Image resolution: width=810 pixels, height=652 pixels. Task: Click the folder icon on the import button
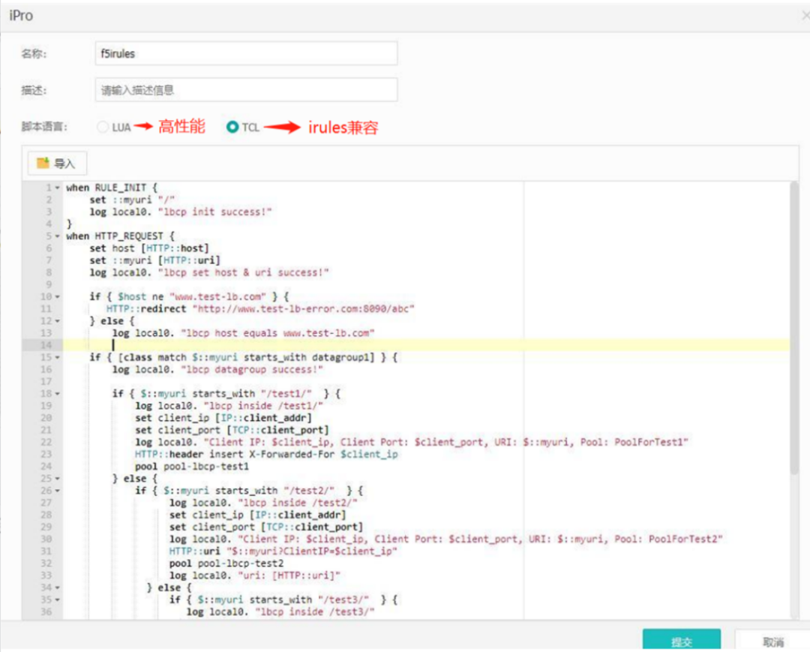click(x=42, y=163)
